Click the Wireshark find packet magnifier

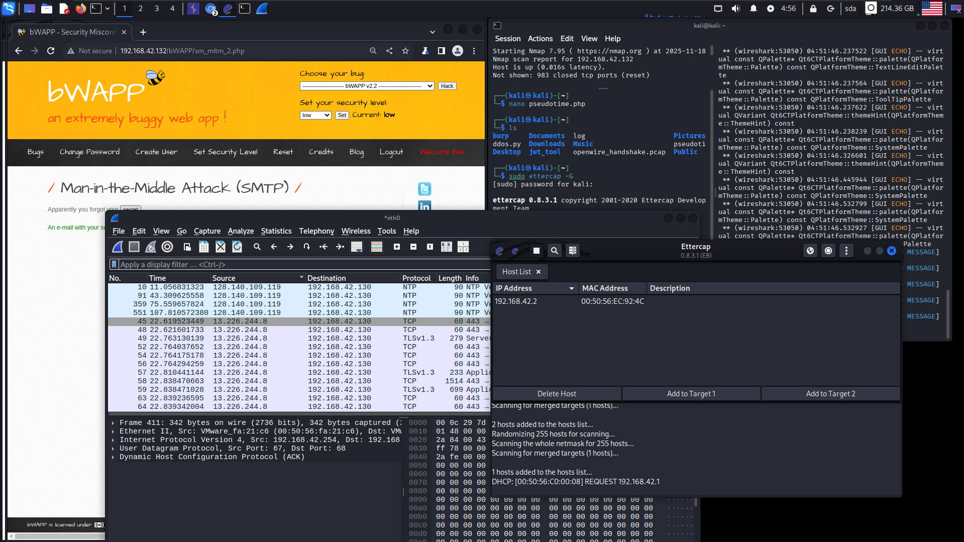click(257, 247)
